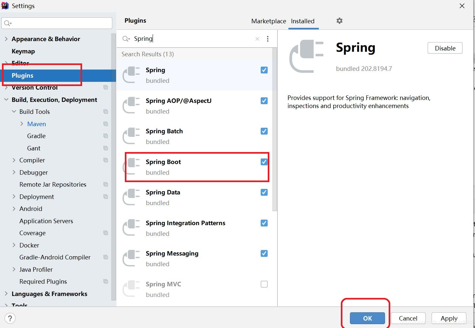The width and height of the screenshot is (475, 328).
Task: Select the Installed tab
Action: tap(303, 21)
